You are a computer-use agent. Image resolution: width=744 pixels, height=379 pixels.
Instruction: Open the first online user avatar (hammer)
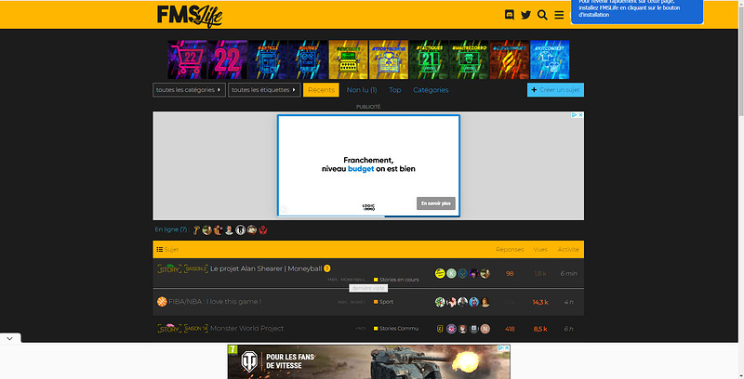[196, 230]
